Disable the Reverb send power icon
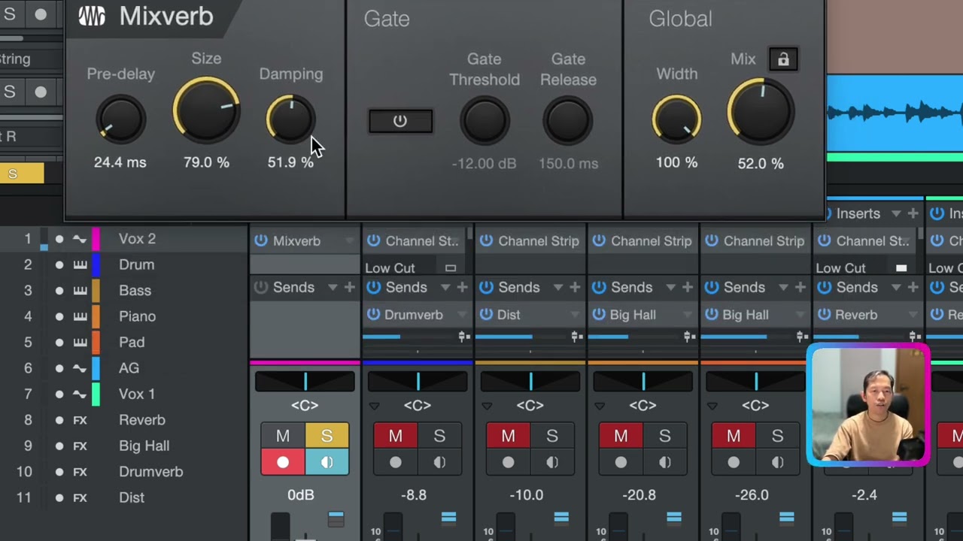 [x=824, y=315]
